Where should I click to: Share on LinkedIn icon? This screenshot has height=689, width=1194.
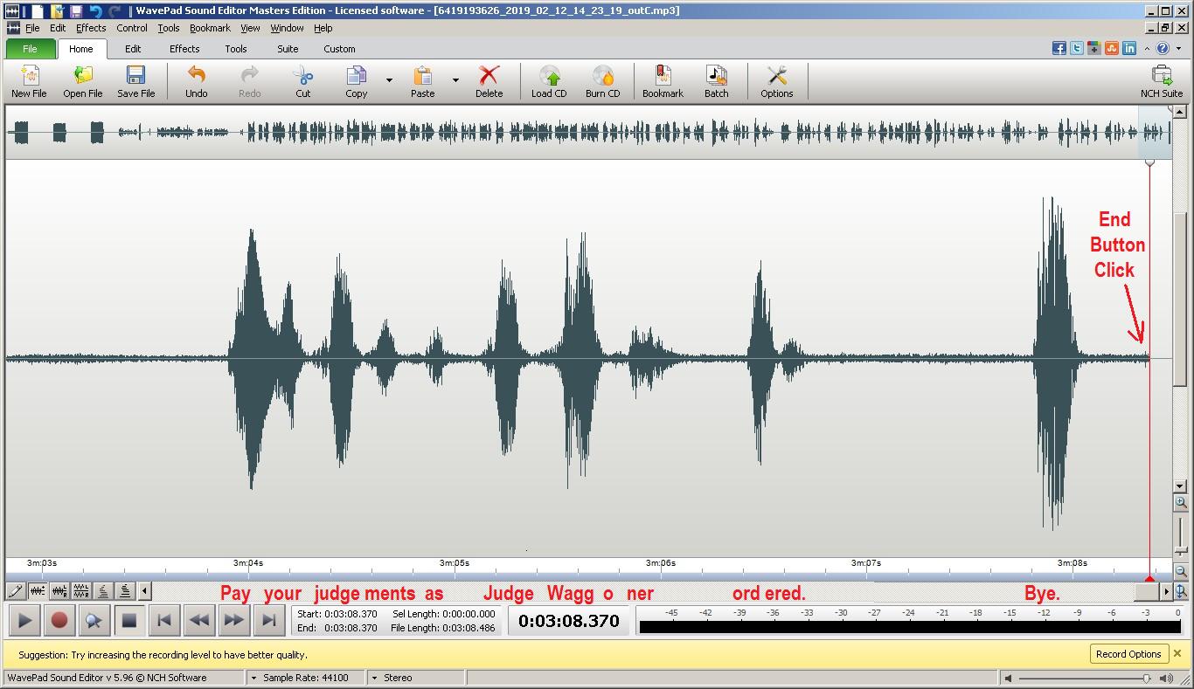tap(1128, 49)
